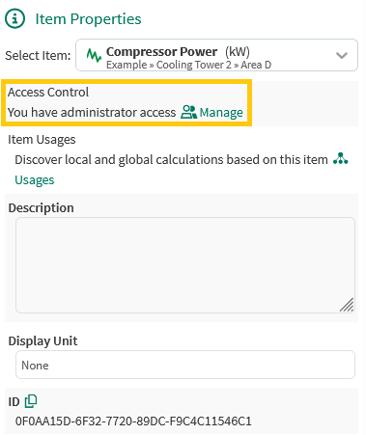Focus the Description text area
This screenshot has height=435, width=366.
[x=185, y=265]
